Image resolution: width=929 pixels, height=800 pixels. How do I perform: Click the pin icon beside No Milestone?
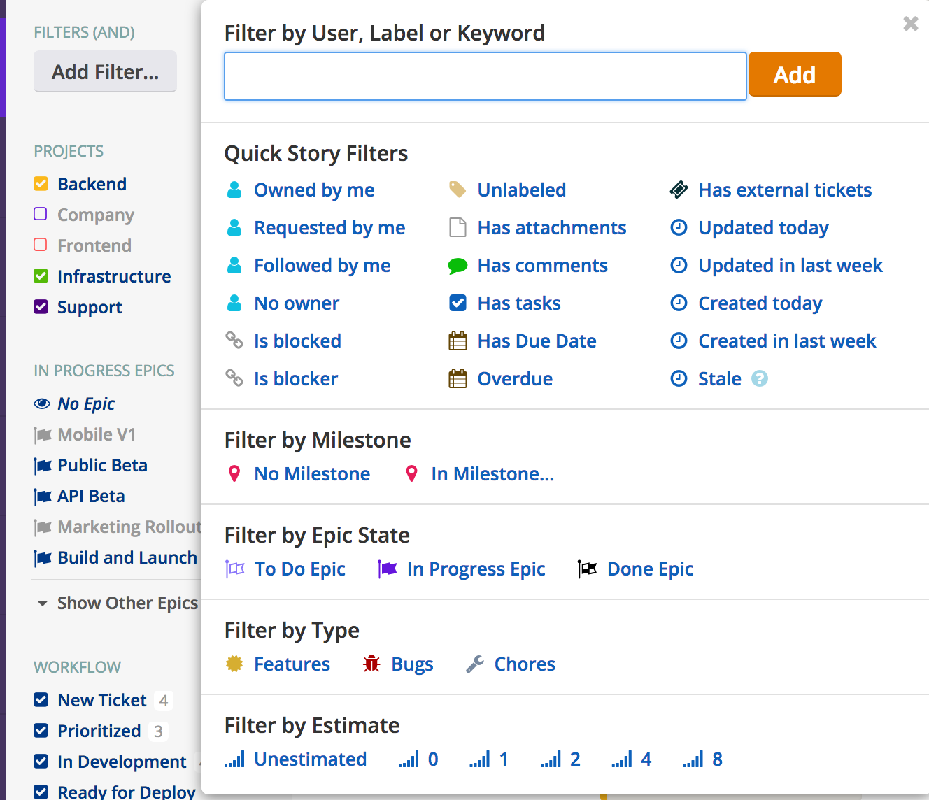coord(235,473)
